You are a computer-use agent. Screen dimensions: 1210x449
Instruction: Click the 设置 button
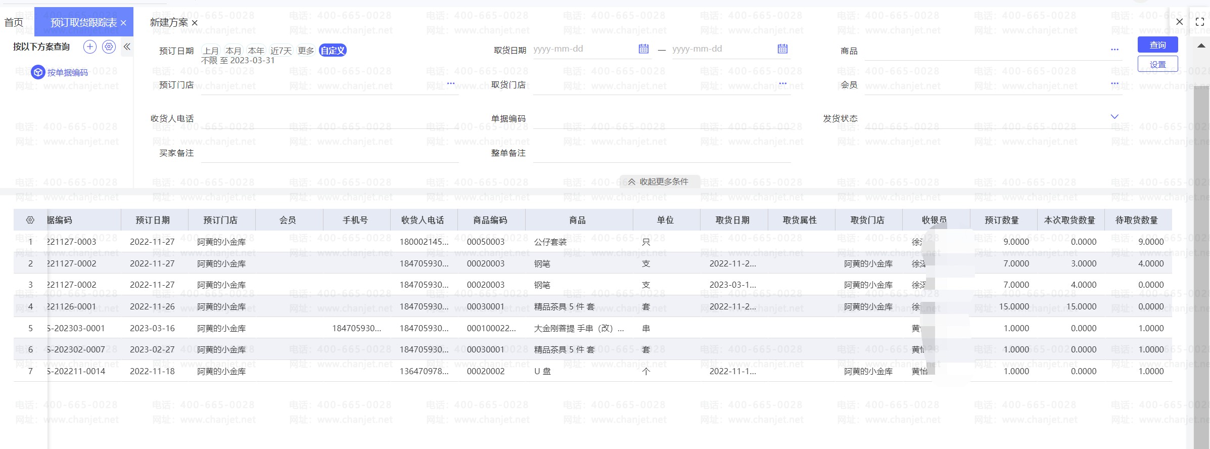pyautogui.click(x=1158, y=64)
